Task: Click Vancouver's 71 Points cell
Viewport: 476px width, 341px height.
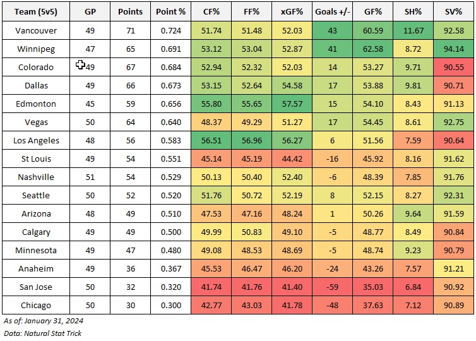Action: pyautogui.click(x=131, y=30)
